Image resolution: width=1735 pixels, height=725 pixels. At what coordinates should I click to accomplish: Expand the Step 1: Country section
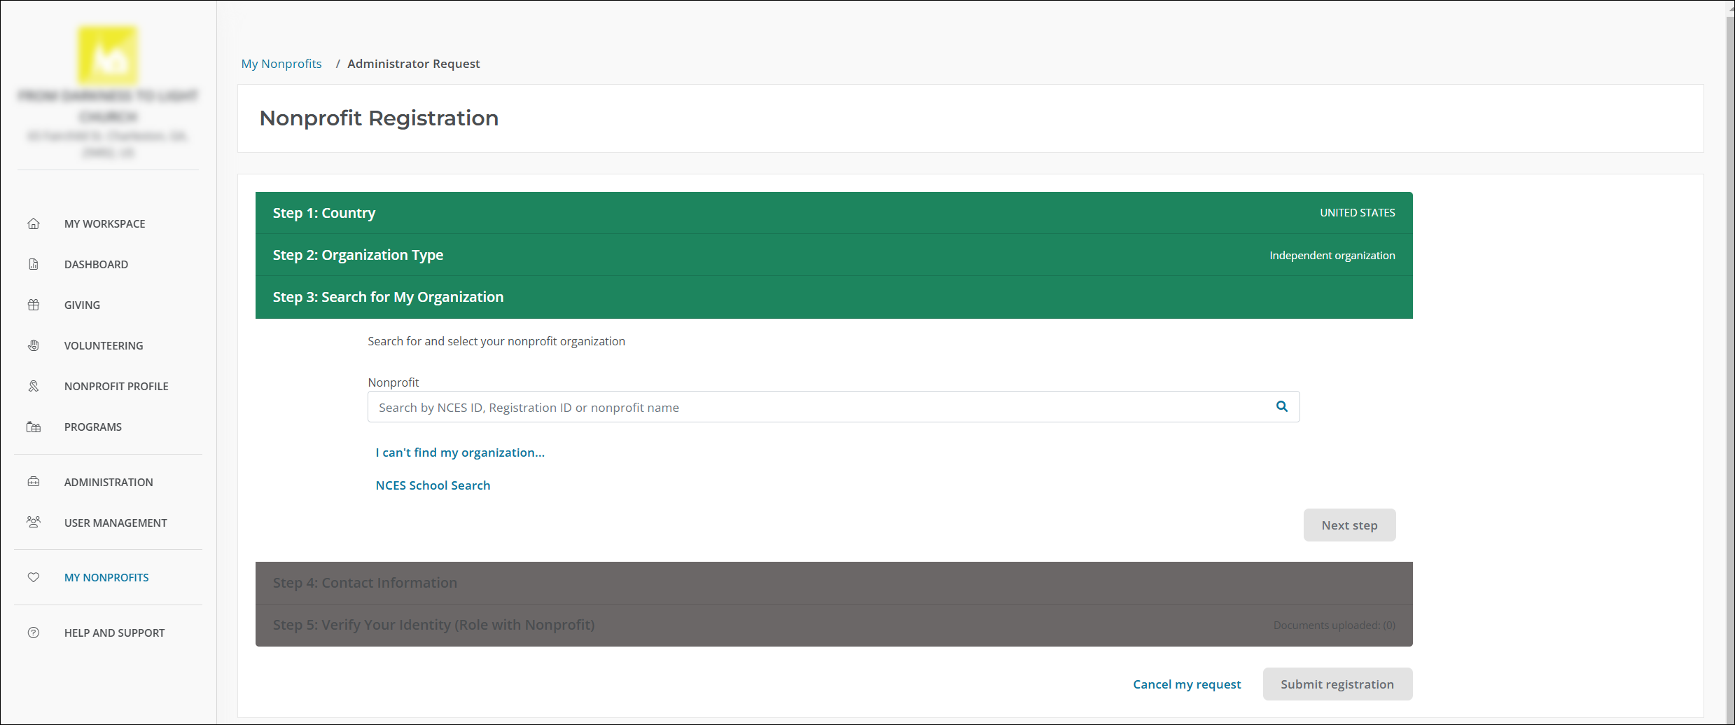pos(833,213)
